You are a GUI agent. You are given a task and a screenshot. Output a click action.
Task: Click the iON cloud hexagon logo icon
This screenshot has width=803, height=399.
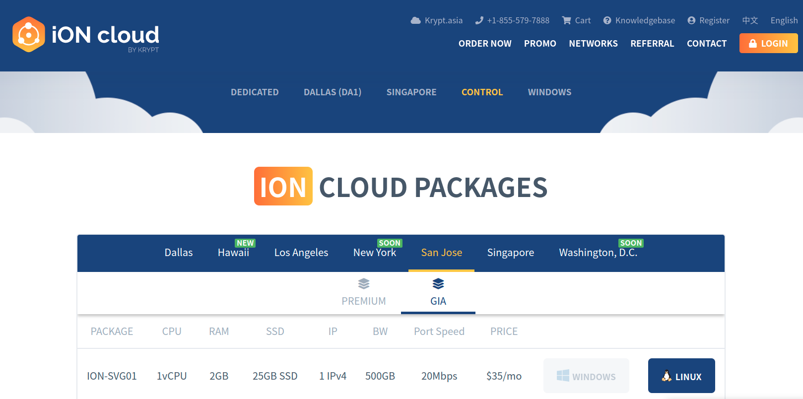click(29, 34)
